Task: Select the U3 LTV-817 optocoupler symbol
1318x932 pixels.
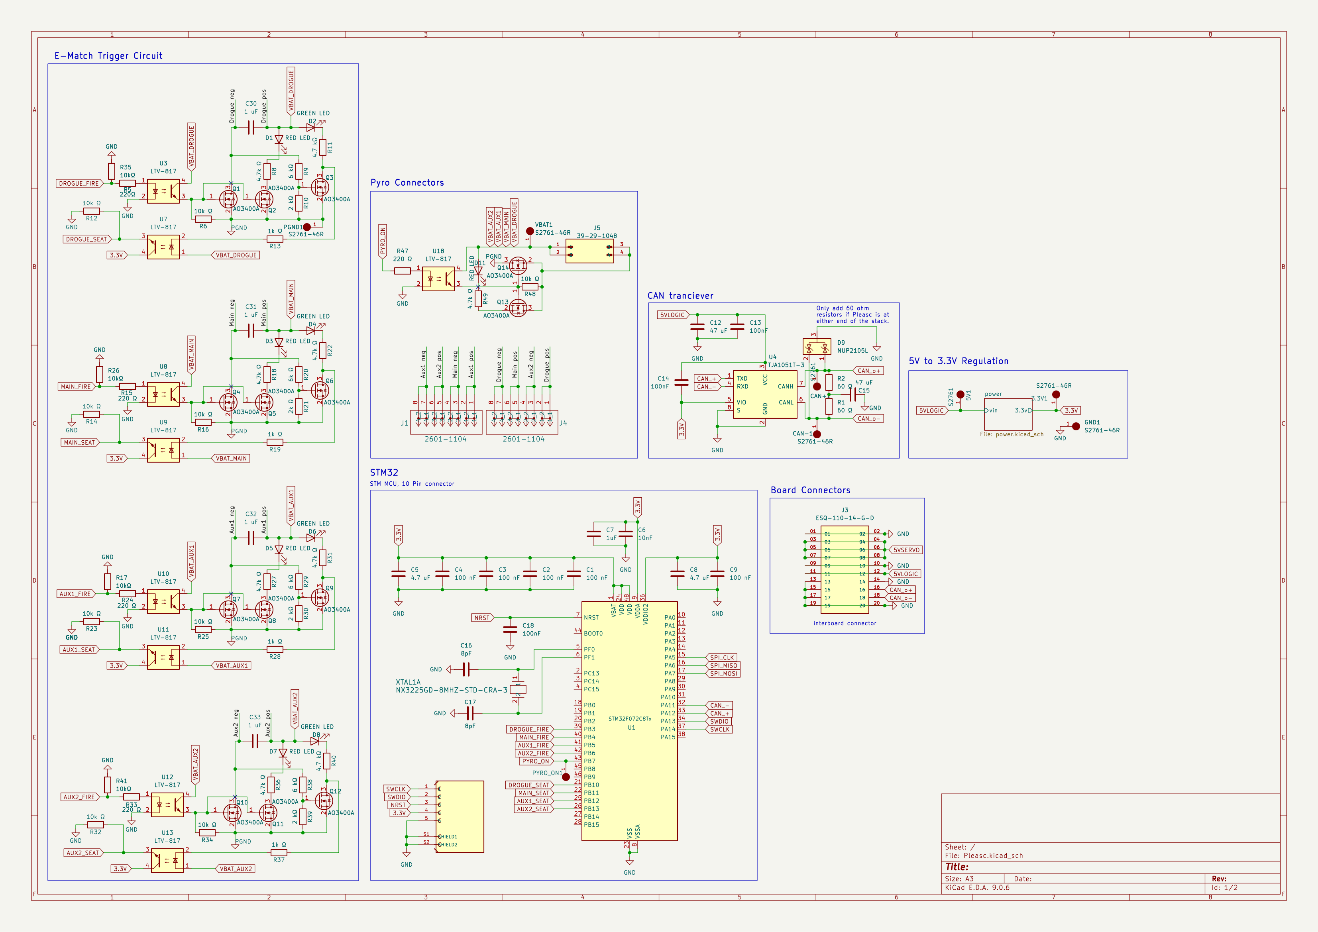Action: [163, 191]
